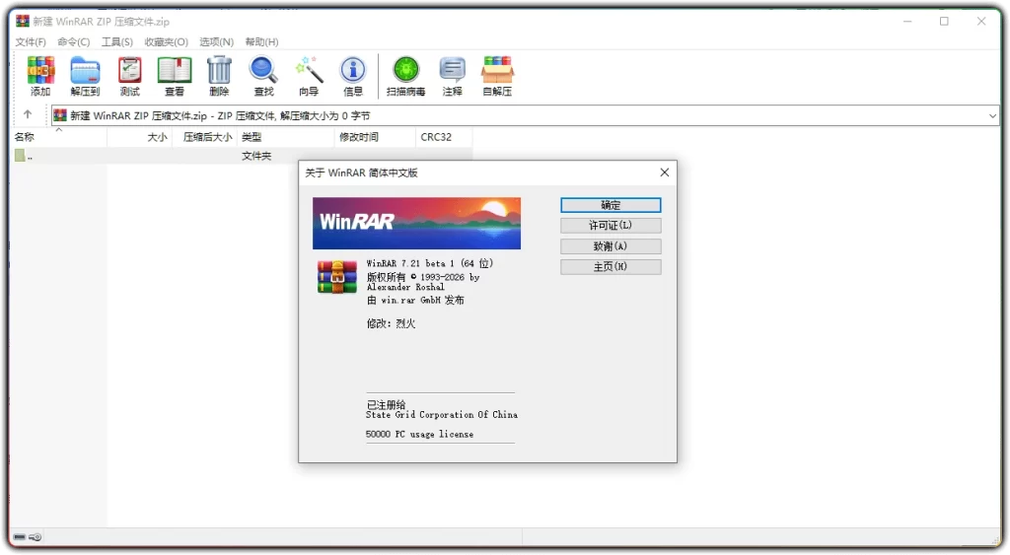Sort by the Size (大小) column header
Screen dimensions: 1010x555
(x=140, y=137)
